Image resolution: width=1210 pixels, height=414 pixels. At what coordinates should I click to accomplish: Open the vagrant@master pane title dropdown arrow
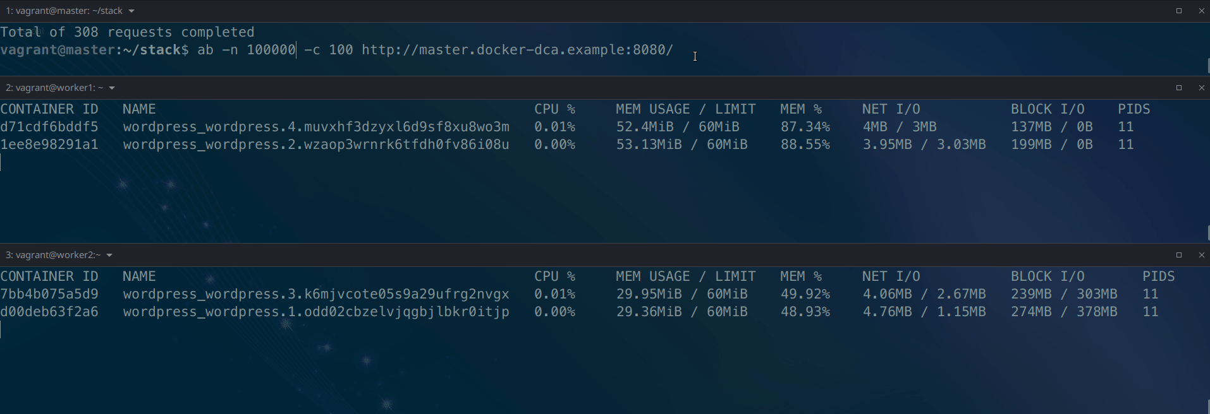pyautogui.click(x=131, y=11)
